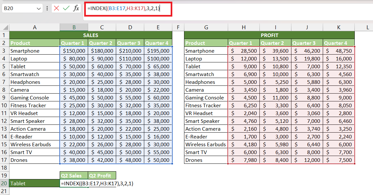The height and width of the screenshot is (195, 373).
Task: Click Wireless Earbuds in PROFIT product column
Action: 206,144
